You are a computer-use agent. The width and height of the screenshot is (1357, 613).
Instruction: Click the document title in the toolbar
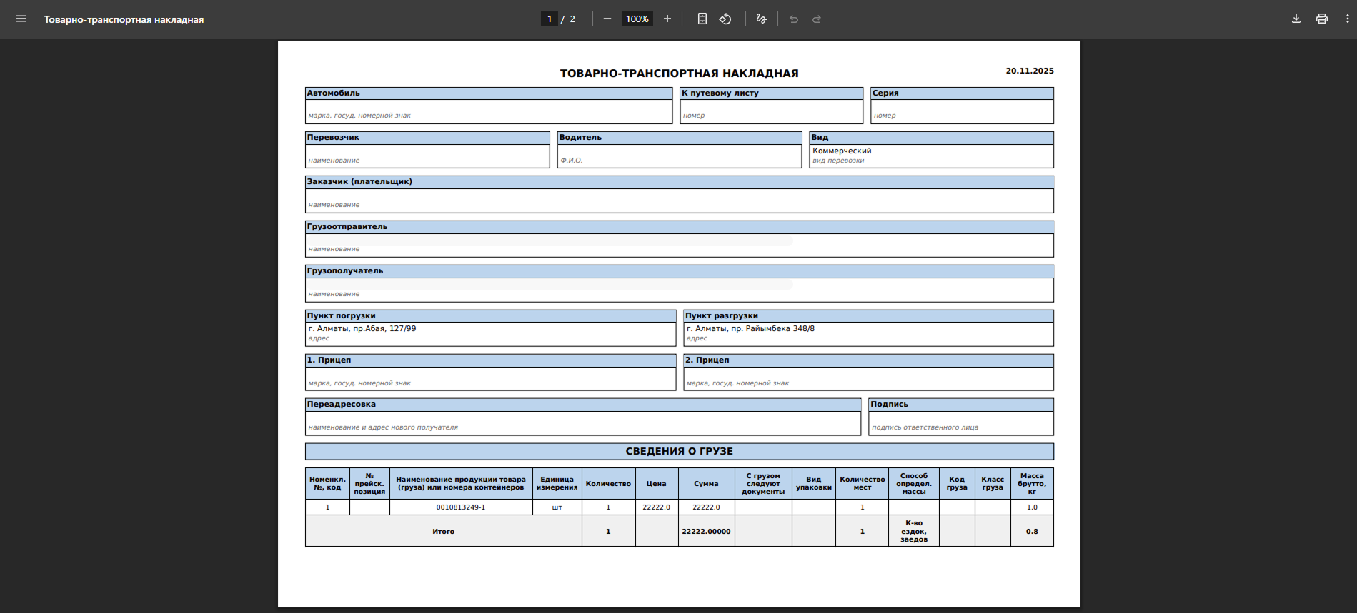tap(124, 20)
